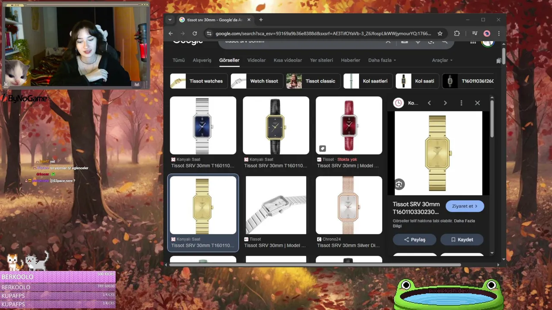Click the pixelplush.dev frog overlay

[x=448, y=294]
